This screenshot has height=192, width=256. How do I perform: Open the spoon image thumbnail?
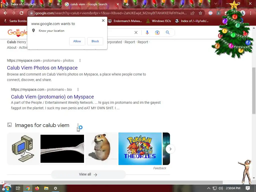click(x=62, y=149)
